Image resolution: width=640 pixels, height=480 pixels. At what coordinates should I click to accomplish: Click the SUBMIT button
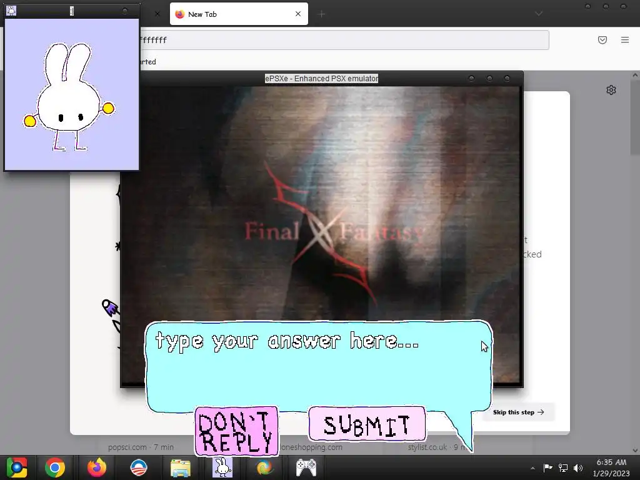click(367, 424)
